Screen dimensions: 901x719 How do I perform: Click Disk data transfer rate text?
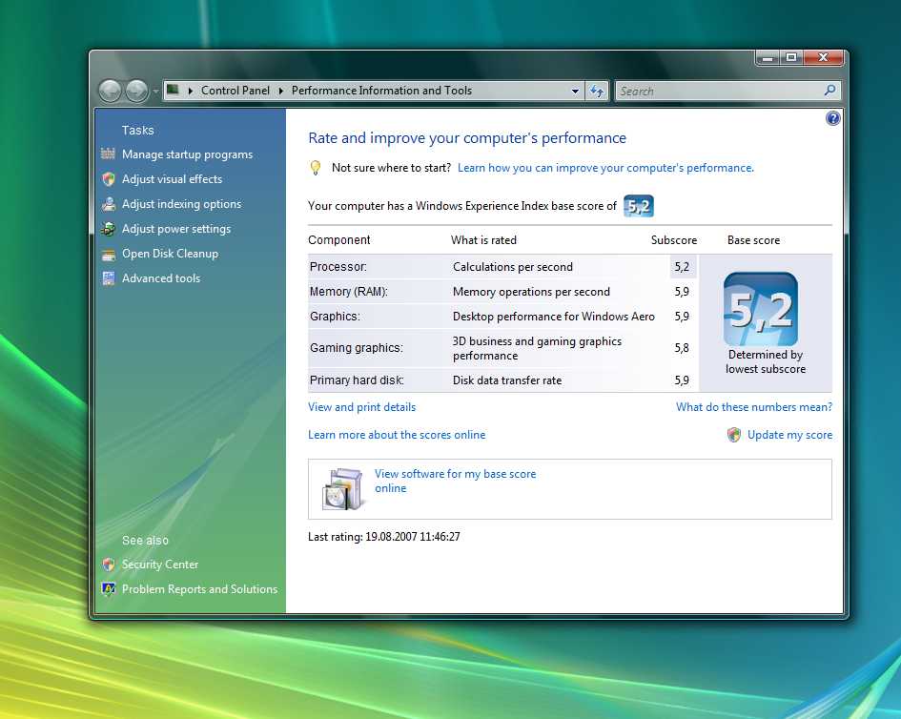coord(507,380)
